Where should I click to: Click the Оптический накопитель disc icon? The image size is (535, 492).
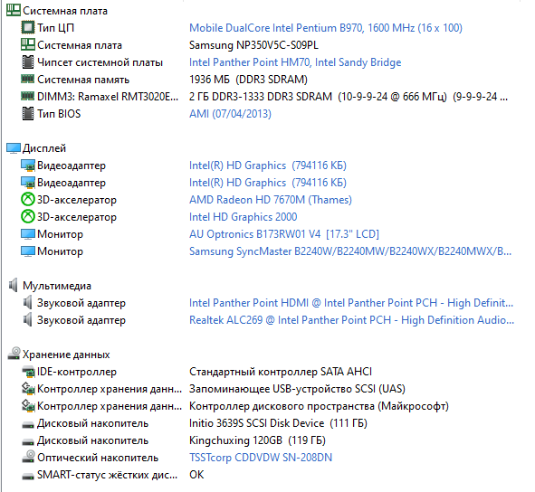(x=28, y=457)
